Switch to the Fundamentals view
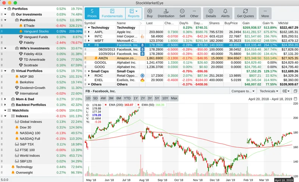Screen dimensions: 299x182 (112, 13)
